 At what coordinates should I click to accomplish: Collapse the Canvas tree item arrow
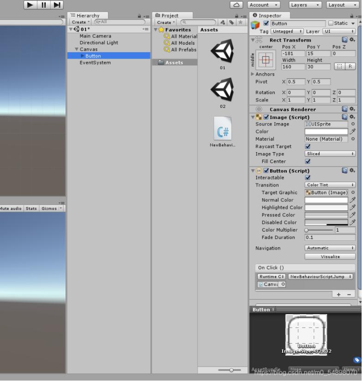tap(77, 49)
